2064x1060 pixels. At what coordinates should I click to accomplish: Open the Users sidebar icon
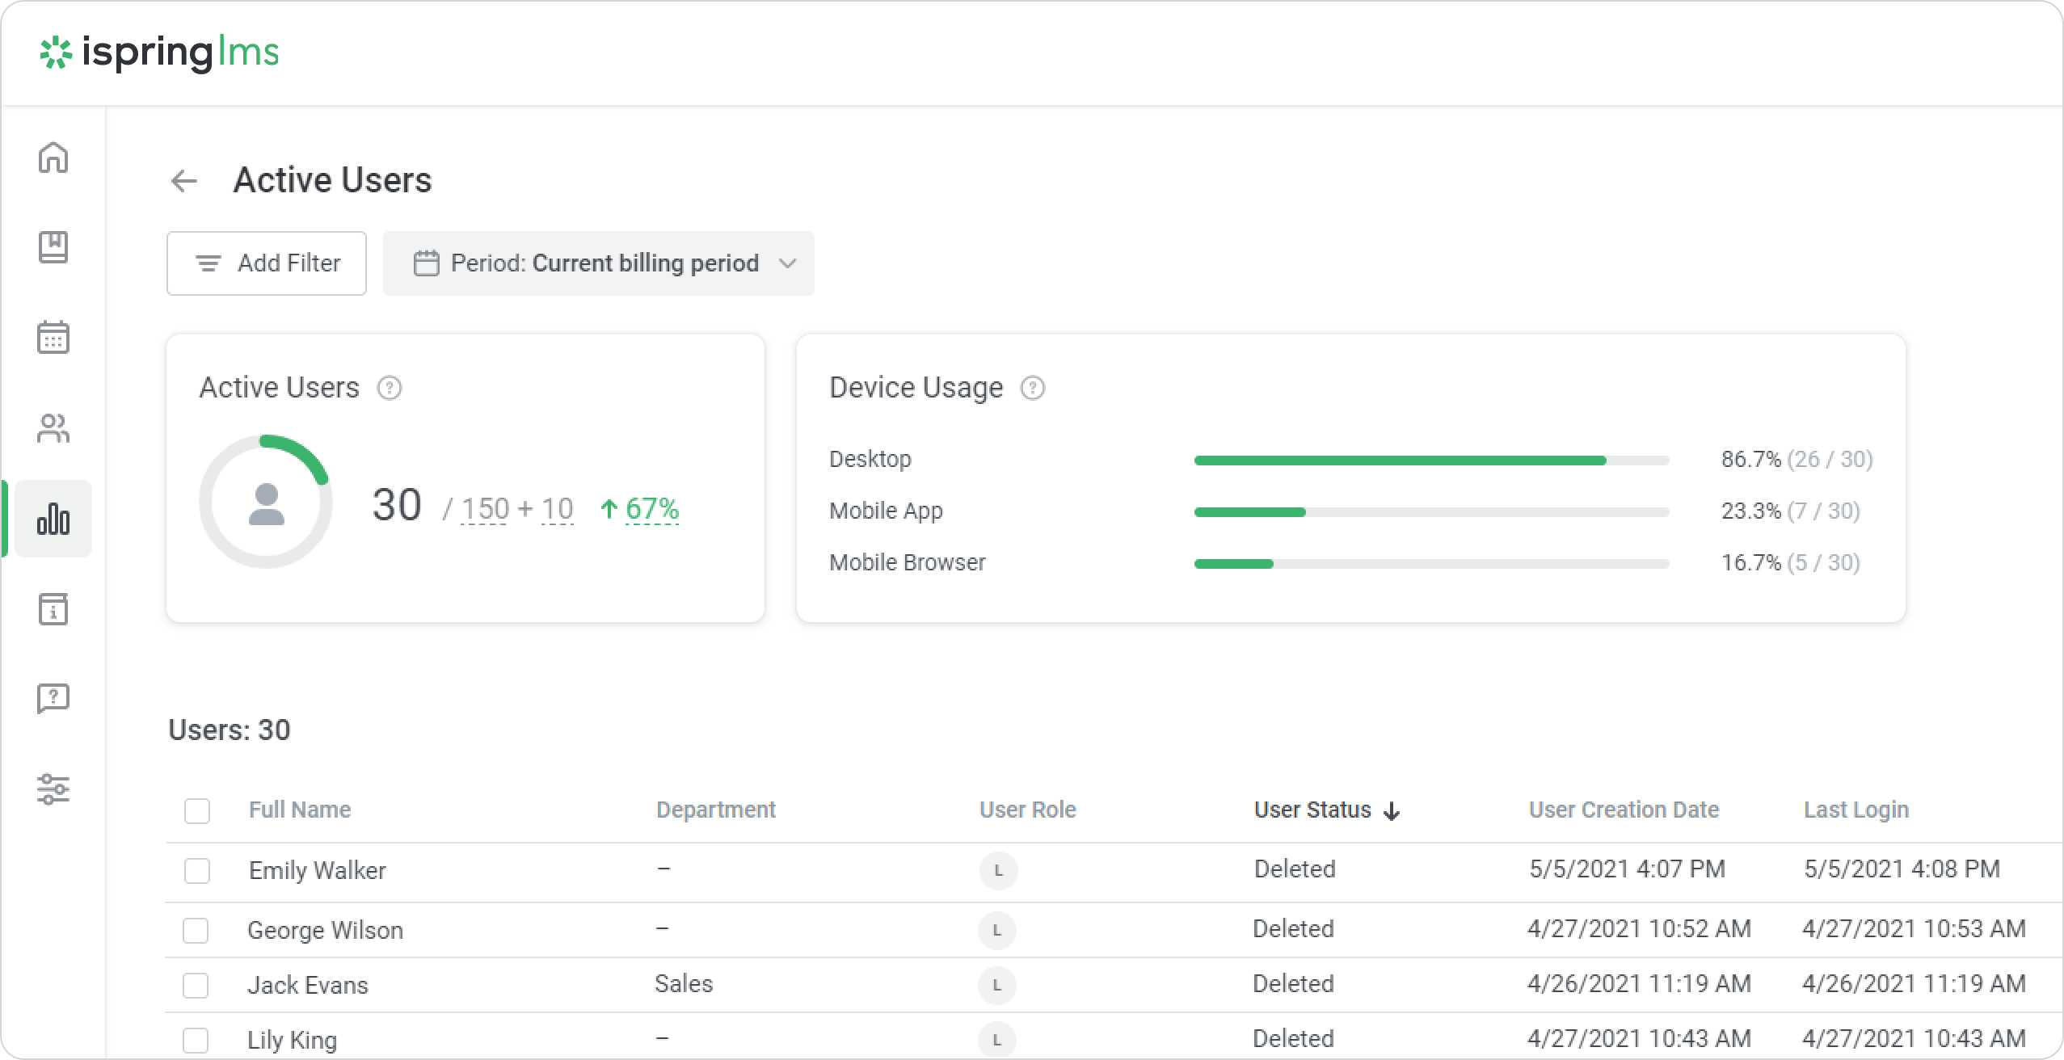coord(53,428)
